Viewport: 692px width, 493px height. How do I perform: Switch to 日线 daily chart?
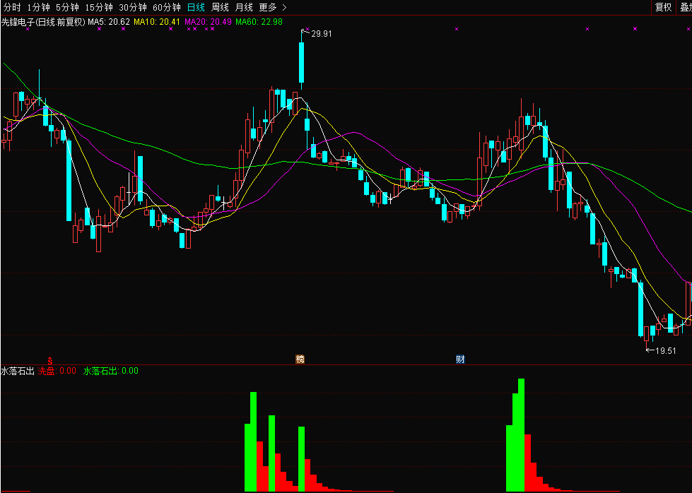point(196,8)
